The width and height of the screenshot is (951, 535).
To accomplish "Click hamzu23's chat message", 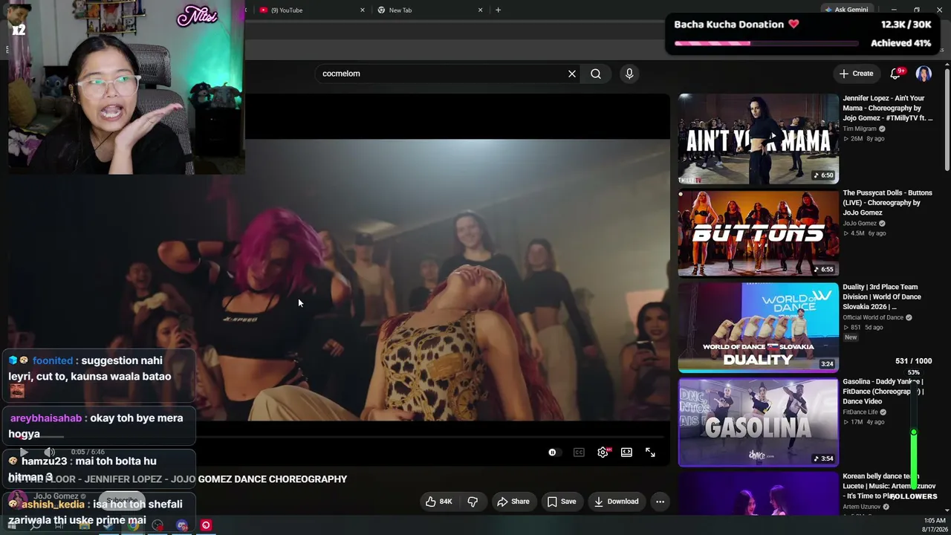I will tap(100, 469).
